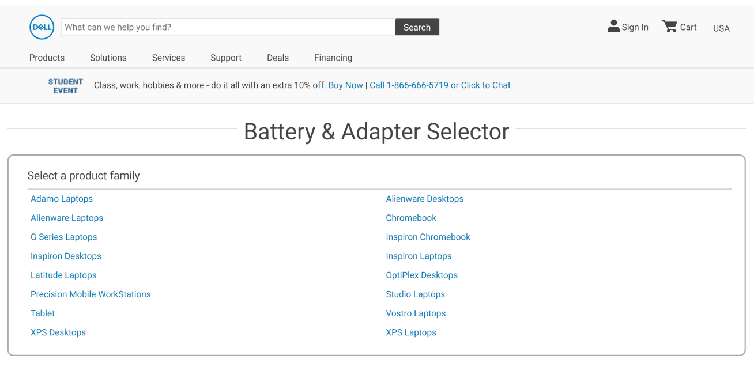Click the Sign In person icon
Image resolution: width=754 pixels, height=378 pixels.
[x=613, y=27]
